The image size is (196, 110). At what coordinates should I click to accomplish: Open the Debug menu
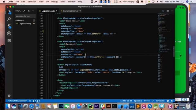coord(55,2)
